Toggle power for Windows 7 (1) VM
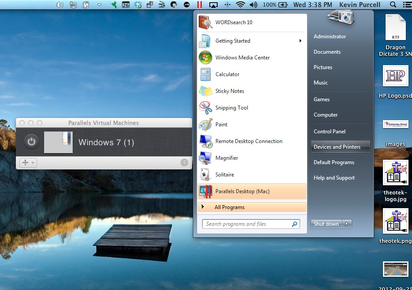This screenshot has width=412, height=290. pyautogui.click(x=31, y=142)
